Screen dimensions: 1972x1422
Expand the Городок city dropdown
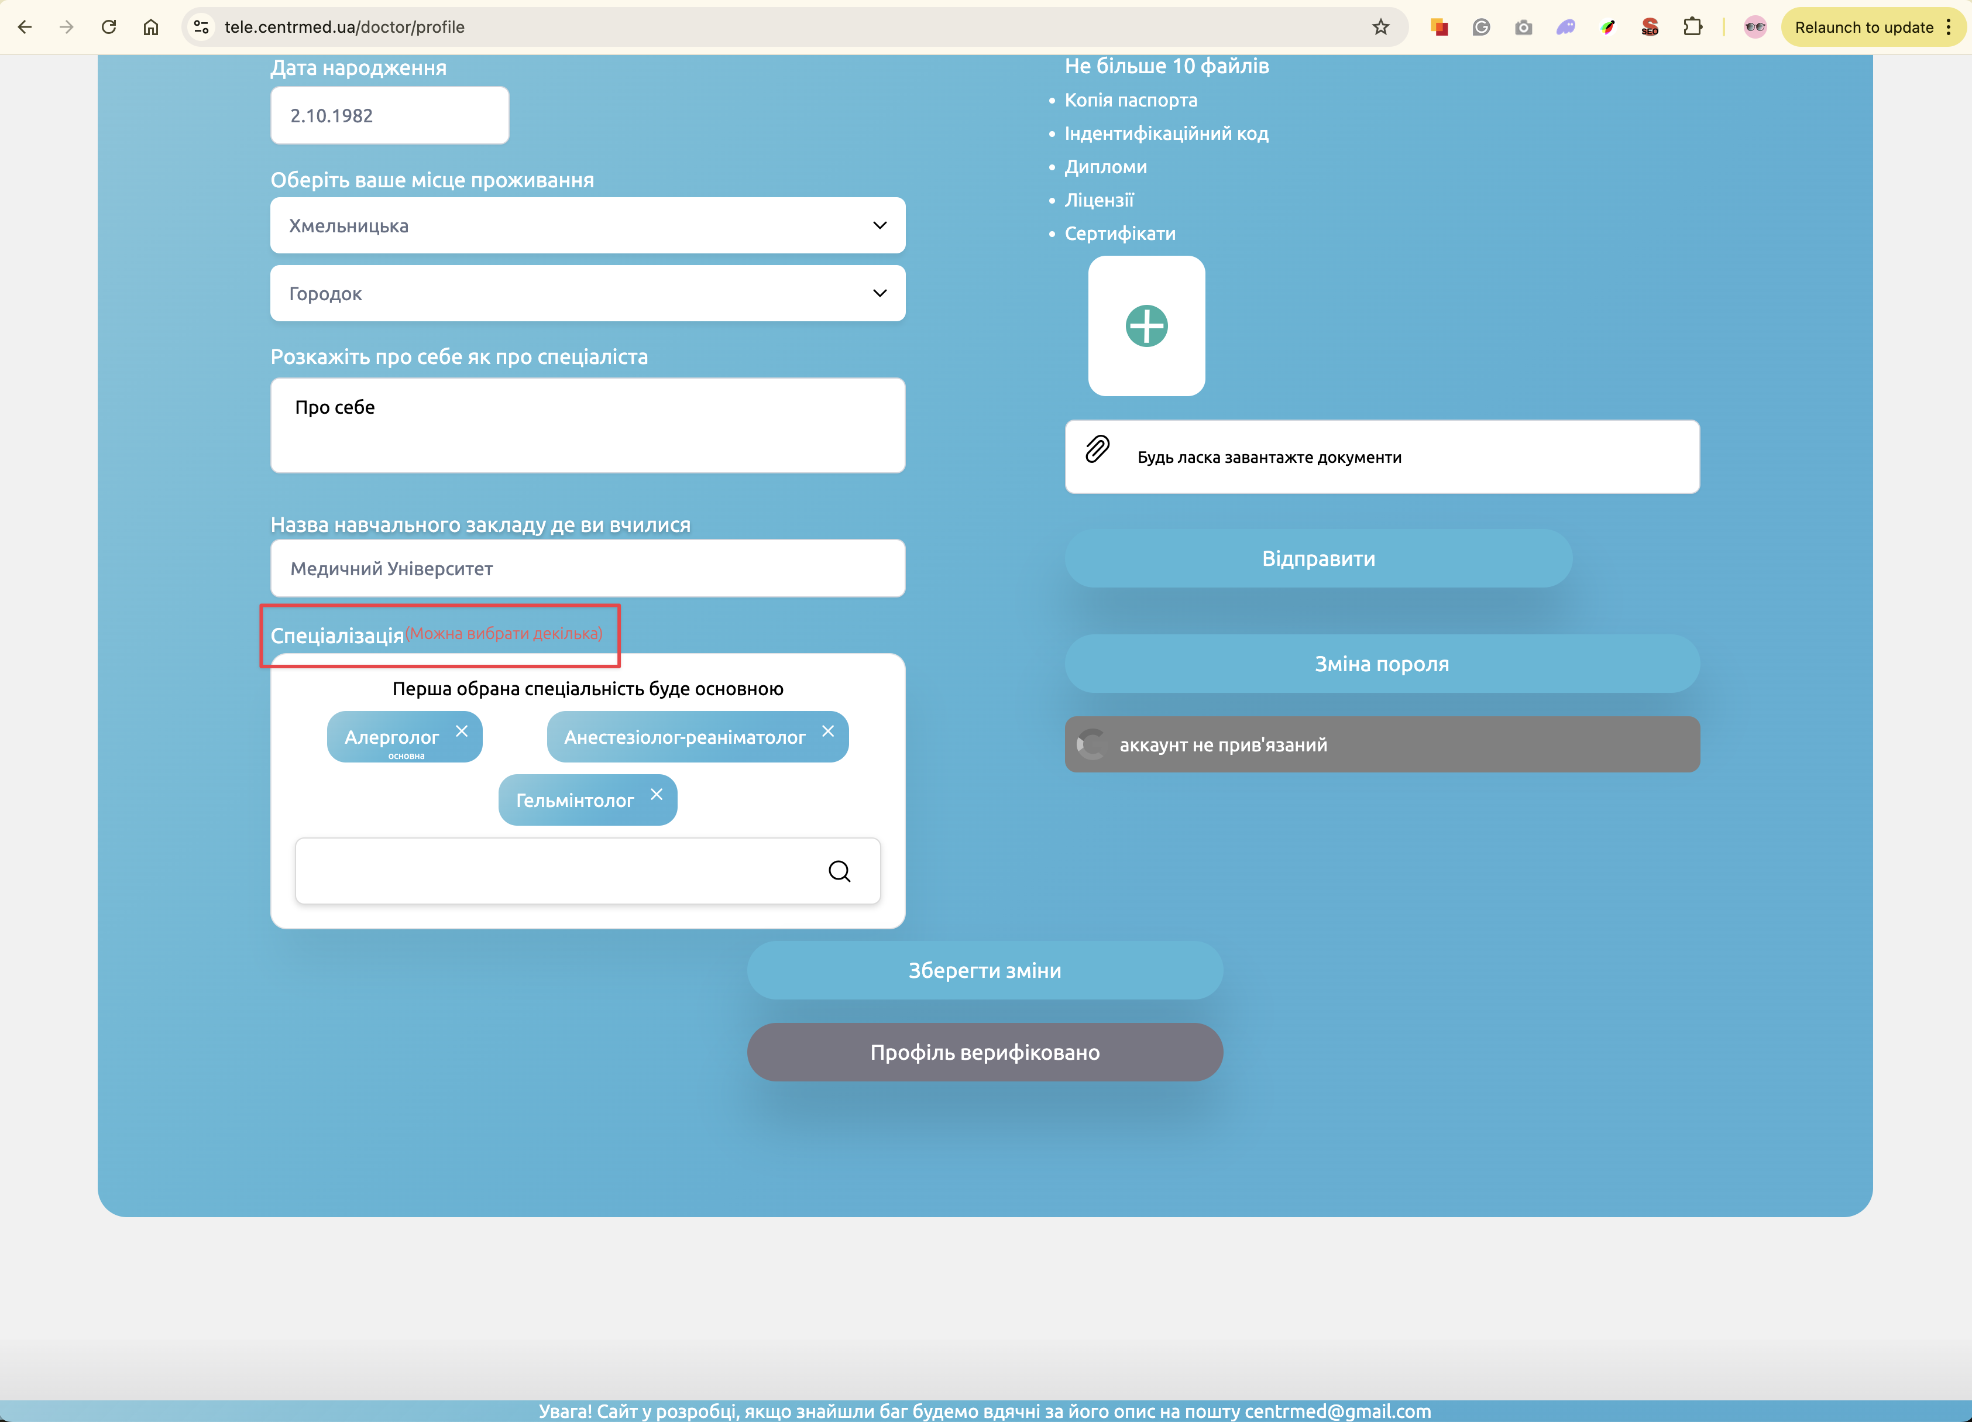587,293
